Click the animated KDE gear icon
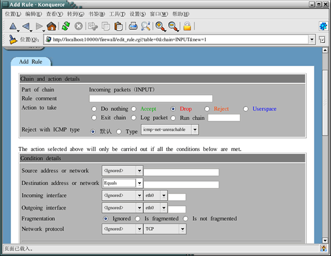Image resolution: width=331 pixels, height=256 pixels. pos(323,26)
